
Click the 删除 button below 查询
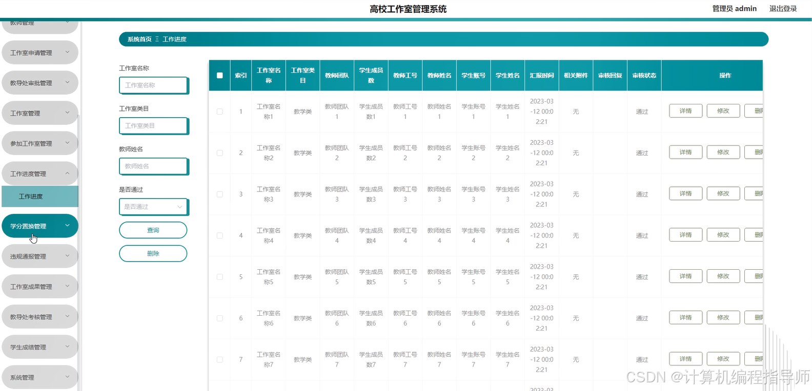pos(153,253)
